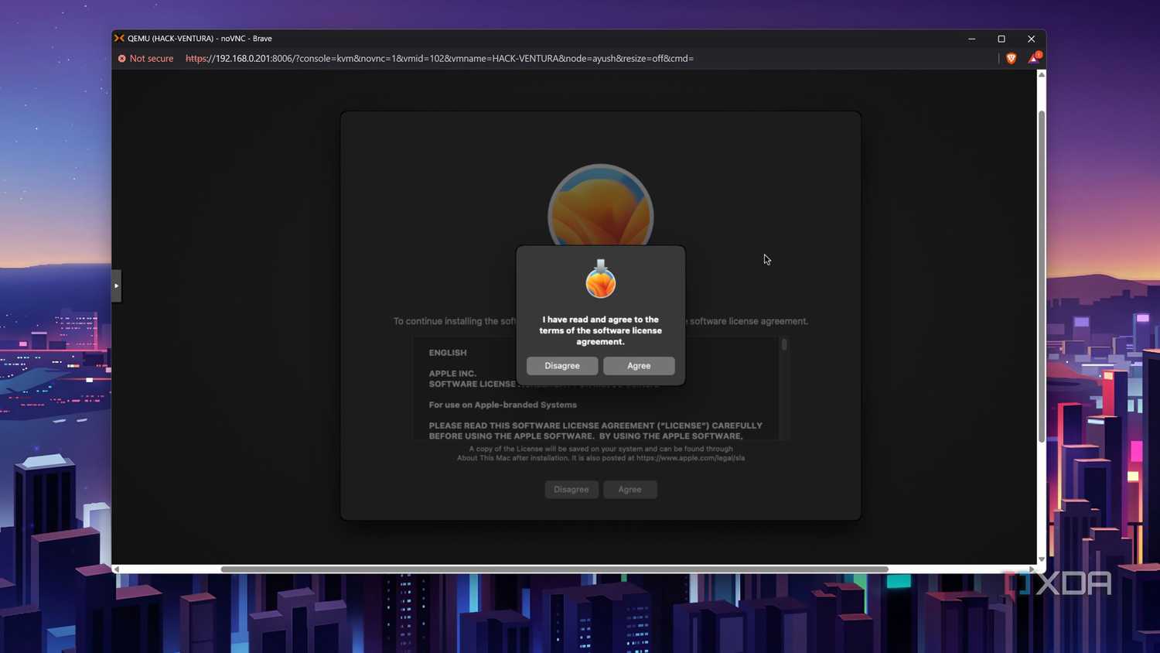Click the ENGLISH heading in the license text
Image resolution: width=1160 pixels, height=653 pixels.
pyautogui.click(x=448, y=353)
